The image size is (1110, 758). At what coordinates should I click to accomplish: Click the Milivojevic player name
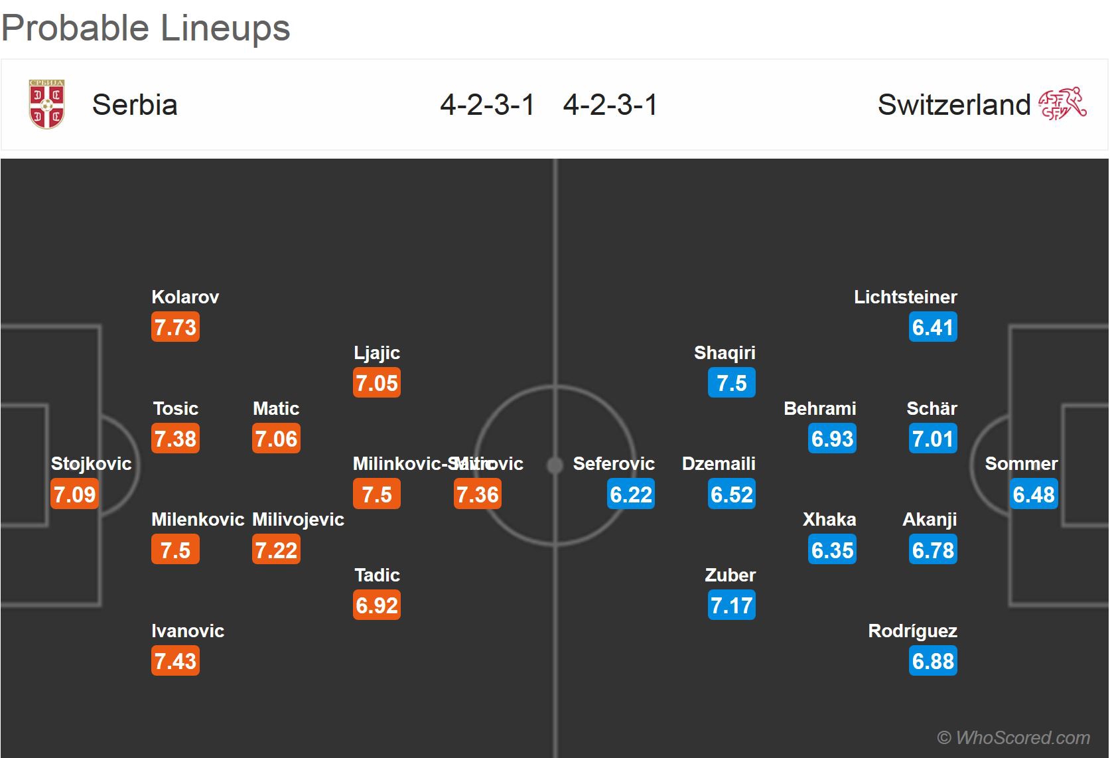[299, 519]
